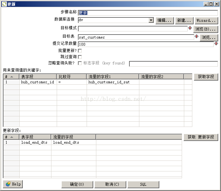Close the 更新 dialog window
The width and height of the screenshot is (221, 191).
pyautogui.click(x=216, y=4)
